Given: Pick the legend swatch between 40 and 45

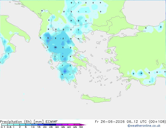Looking at the screenshot, I should point(71,125).
